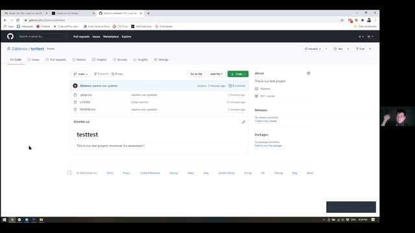Click the file icon beside LICENSE
The image size is (415, 233).
click(75, 102)
